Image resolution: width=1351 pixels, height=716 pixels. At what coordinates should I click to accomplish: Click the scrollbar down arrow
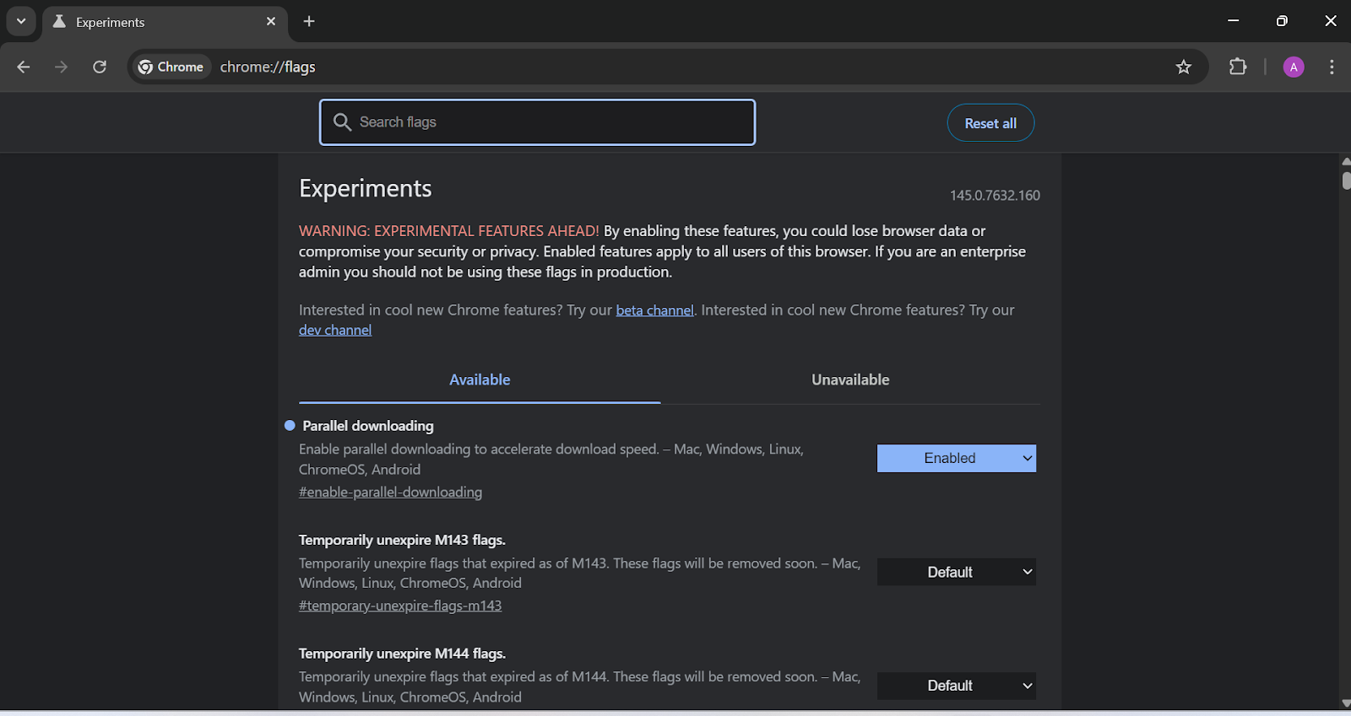(x=1345, y=703)
